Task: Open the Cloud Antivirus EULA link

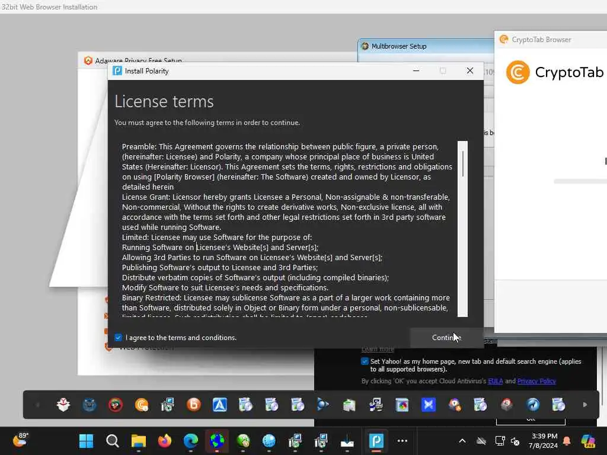Action: click(x=496, y=381)
